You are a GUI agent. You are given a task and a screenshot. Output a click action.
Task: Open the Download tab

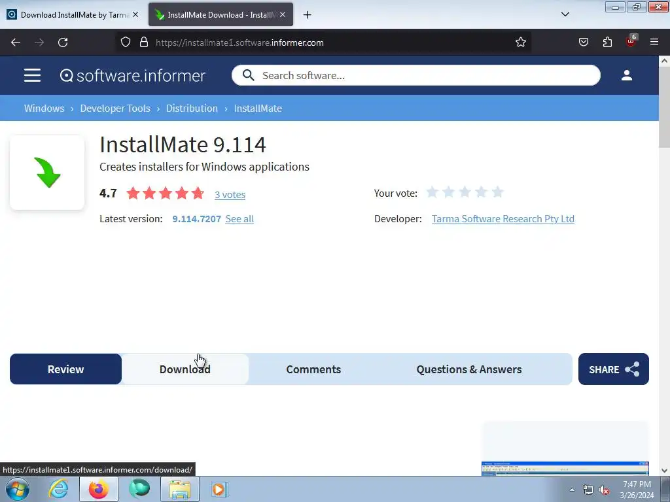coord(185,369)
